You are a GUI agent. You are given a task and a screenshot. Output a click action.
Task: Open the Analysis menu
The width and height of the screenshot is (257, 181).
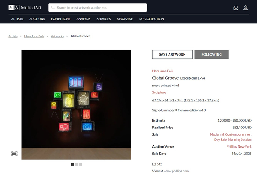(84, 19)
